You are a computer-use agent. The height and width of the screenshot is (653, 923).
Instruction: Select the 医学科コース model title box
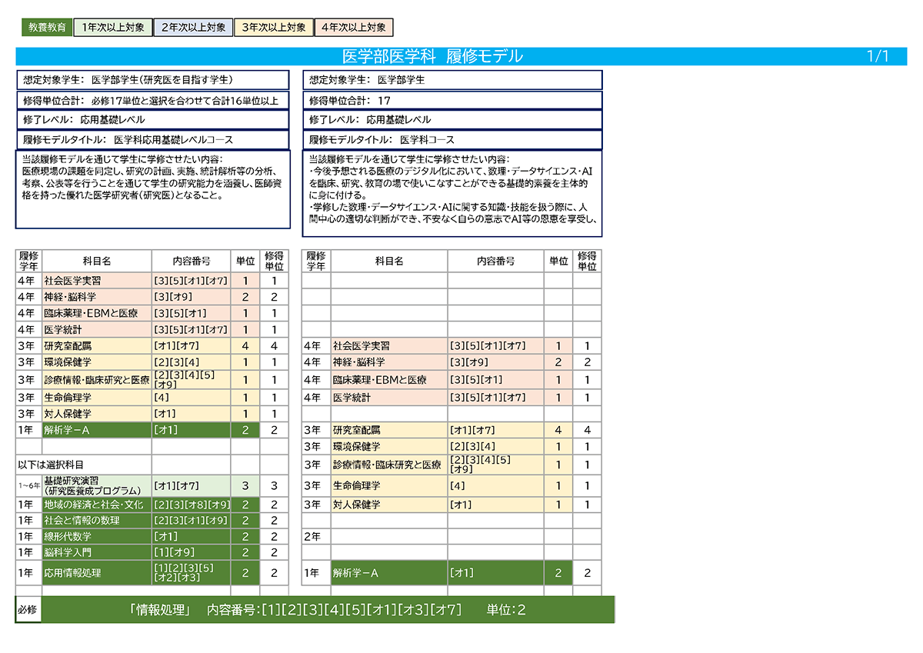click(x=452, y=140)
